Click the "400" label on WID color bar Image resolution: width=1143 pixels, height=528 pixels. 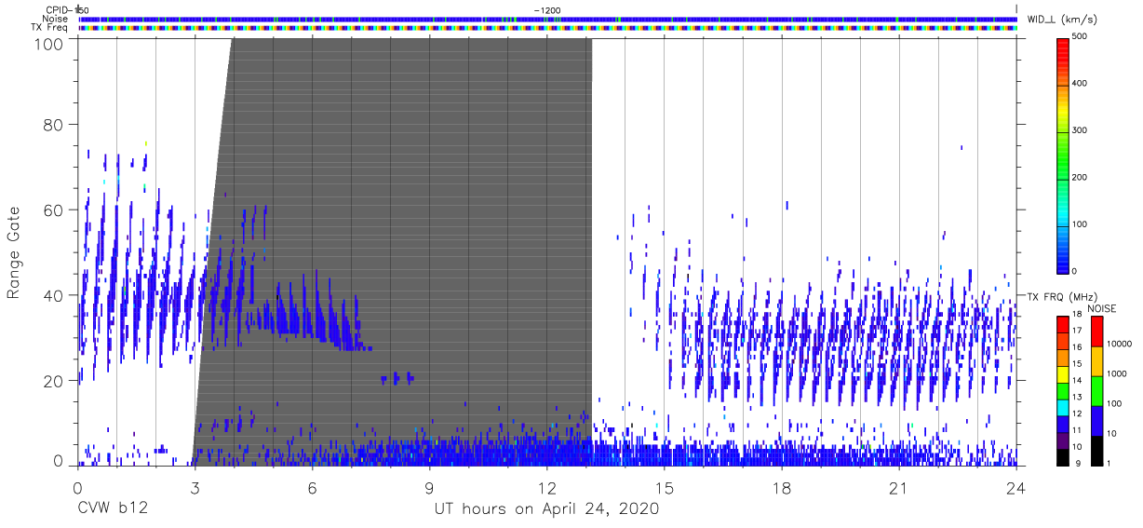[x=1080, y=84]
